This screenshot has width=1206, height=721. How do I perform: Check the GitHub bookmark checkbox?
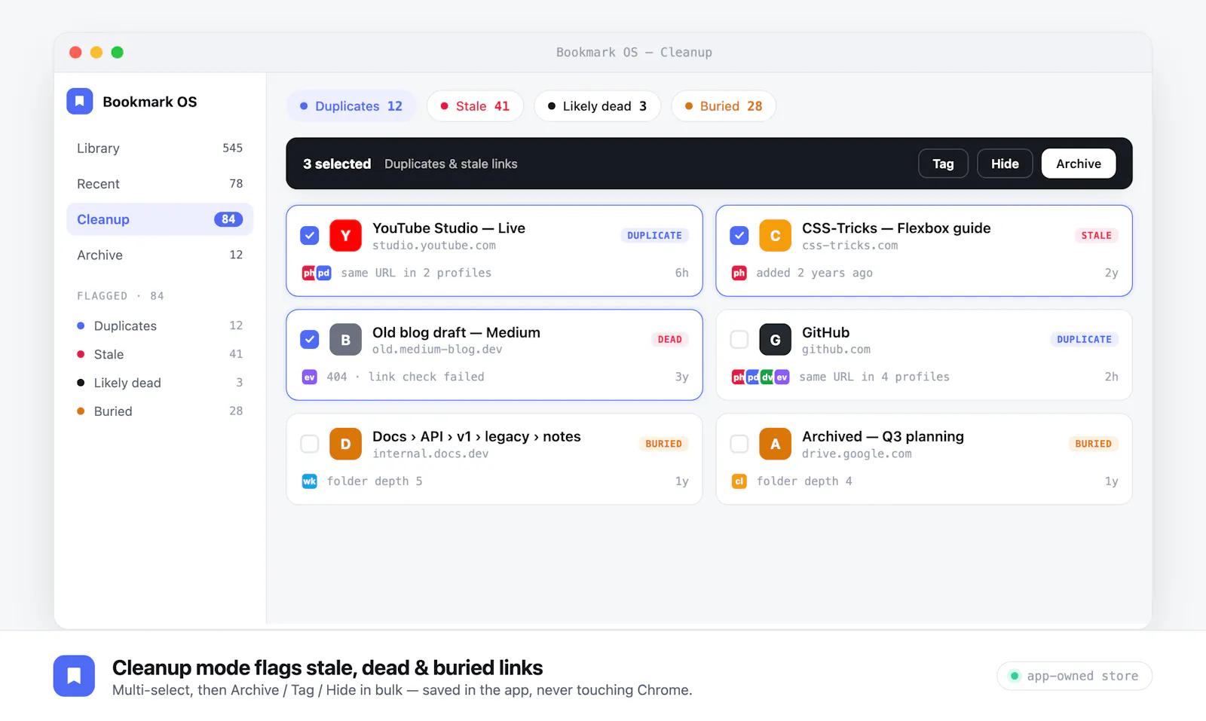[x=739, y=340]
